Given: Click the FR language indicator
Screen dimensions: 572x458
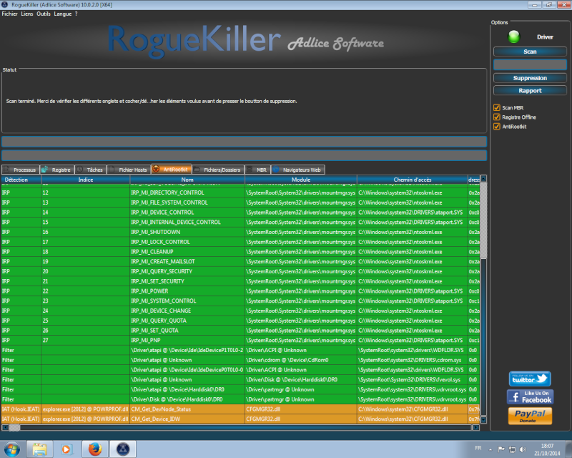Looking at the screenshot, I should coord(478,448).
